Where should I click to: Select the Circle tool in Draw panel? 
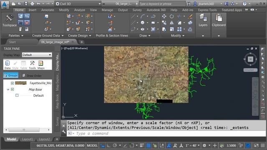[143, 23]
